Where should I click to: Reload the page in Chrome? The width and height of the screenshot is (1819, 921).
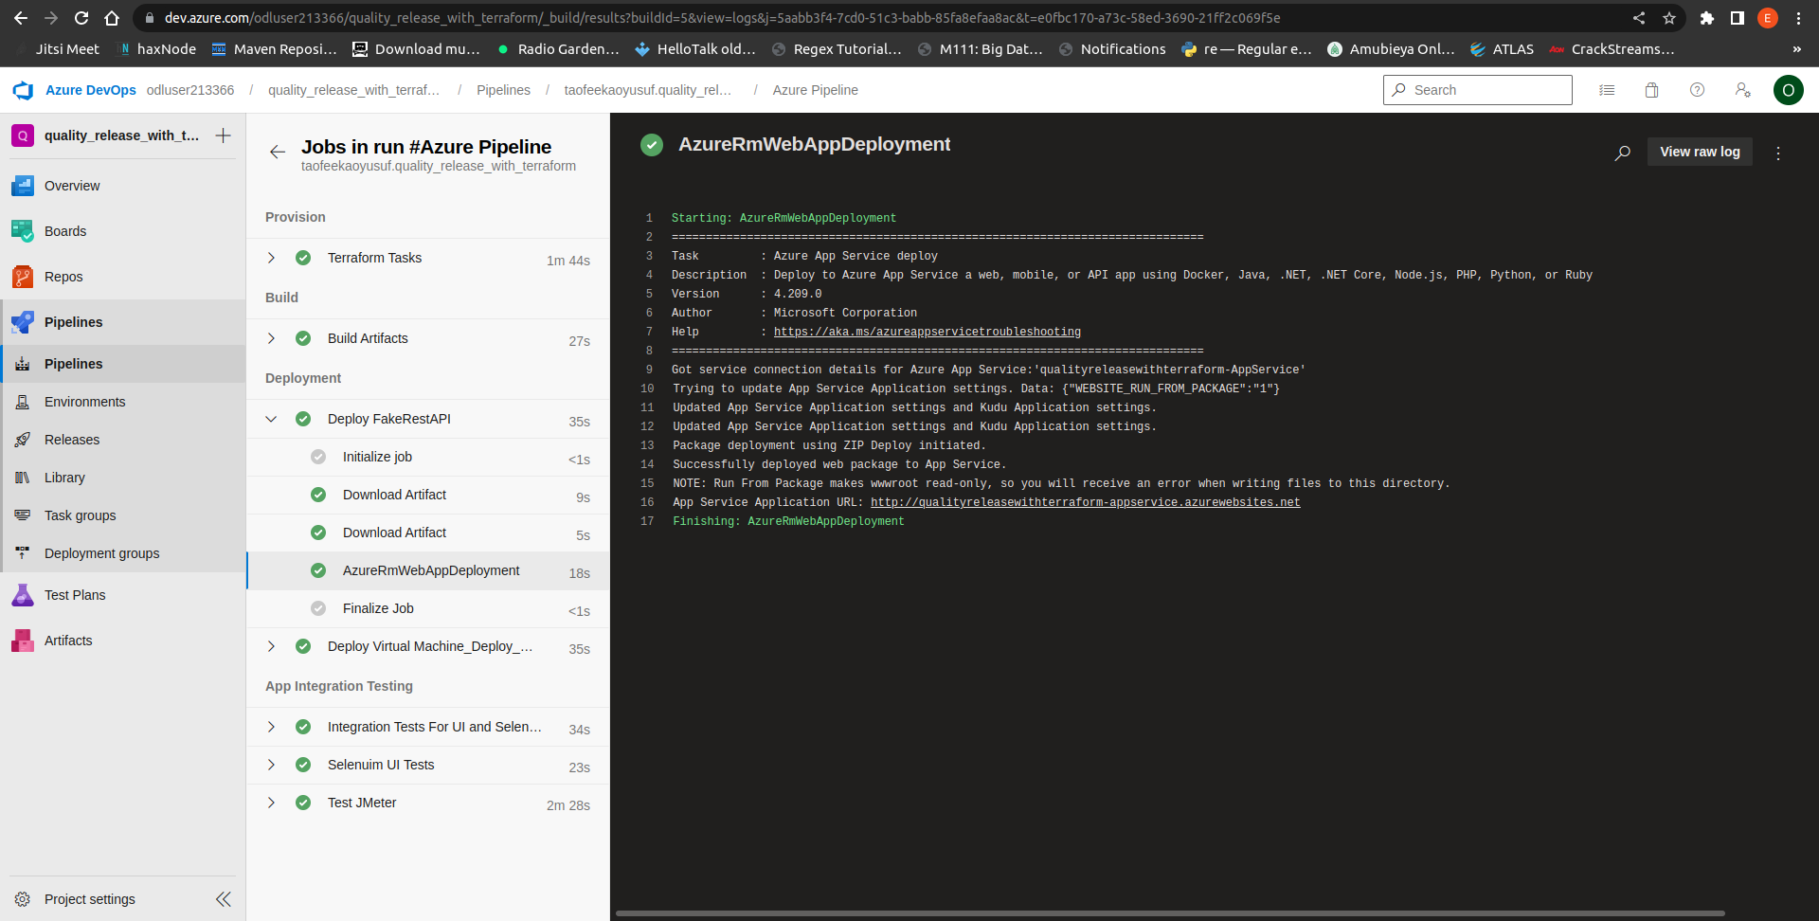tap(81, 18)
